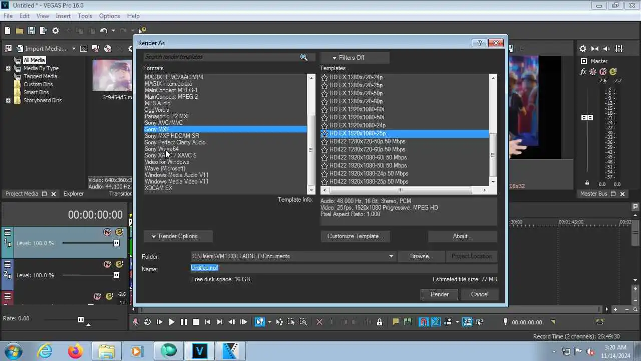Click Customize Template button
This screenshot has width=641, height=361.
click(x=355, y=236)
